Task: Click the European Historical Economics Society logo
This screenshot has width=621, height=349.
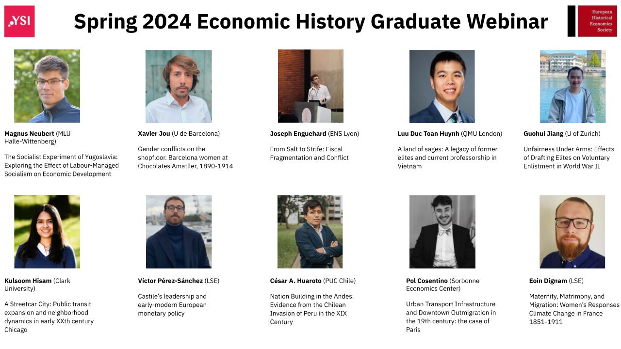Action: [x=592, y=21]
